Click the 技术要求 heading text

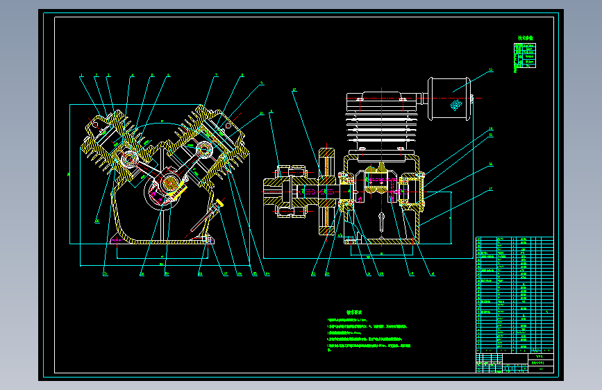(x=354, y=313)
